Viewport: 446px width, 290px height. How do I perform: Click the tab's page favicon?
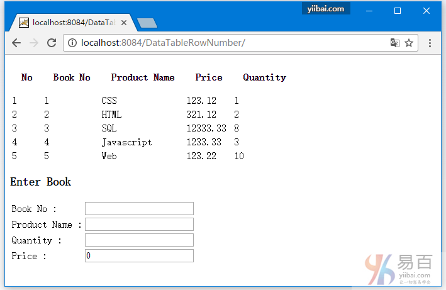point(24,23)
